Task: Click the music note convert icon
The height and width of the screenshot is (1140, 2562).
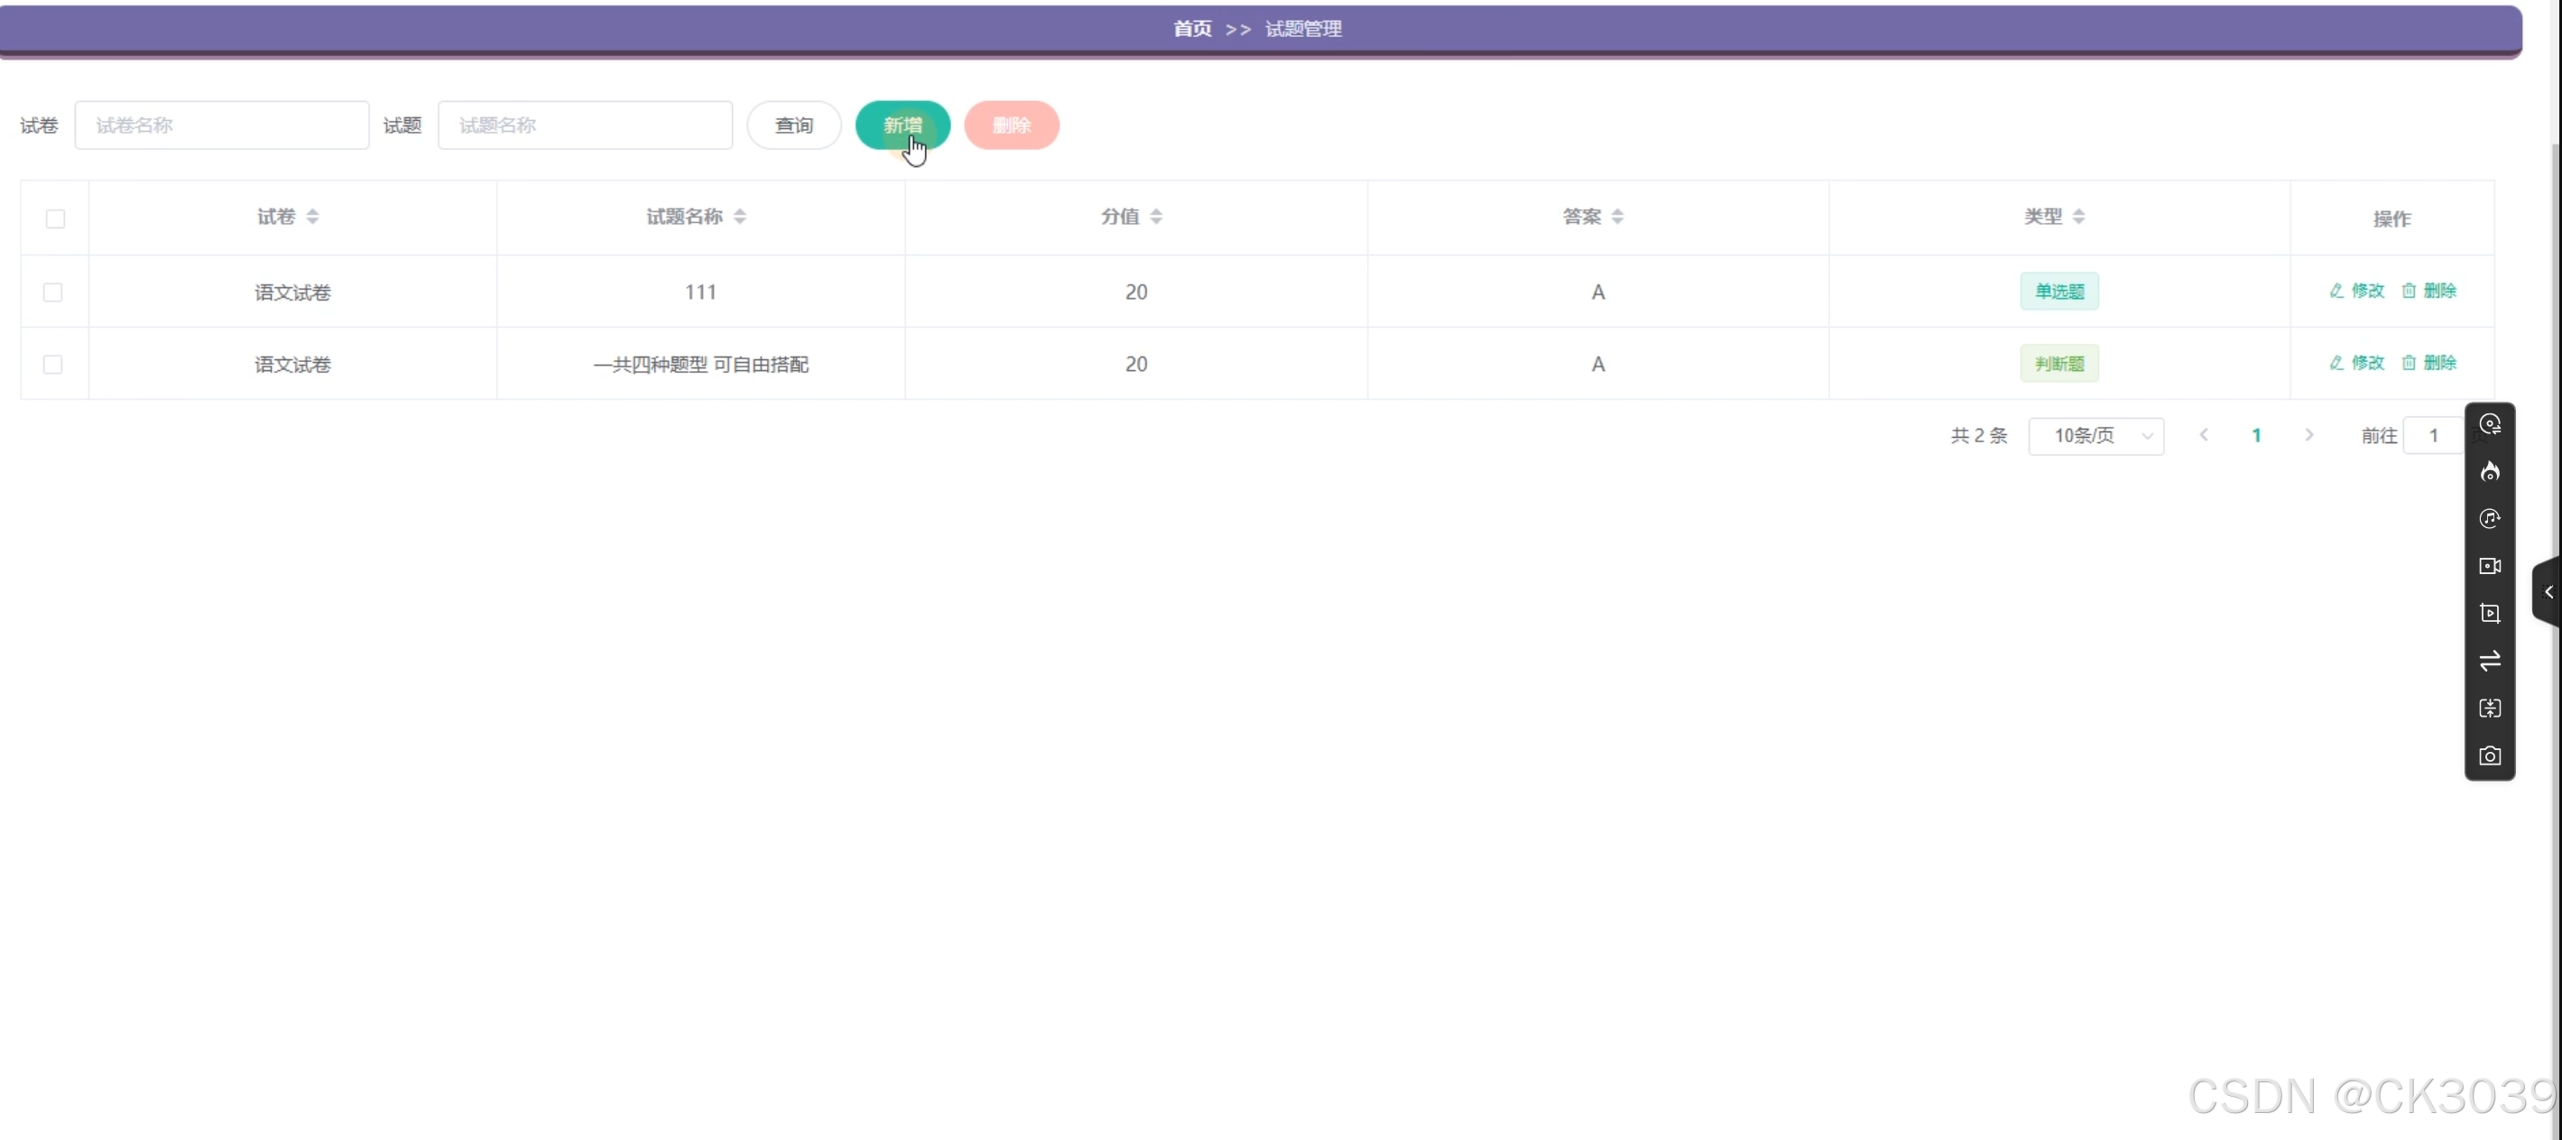Action: click(2490, 518)
